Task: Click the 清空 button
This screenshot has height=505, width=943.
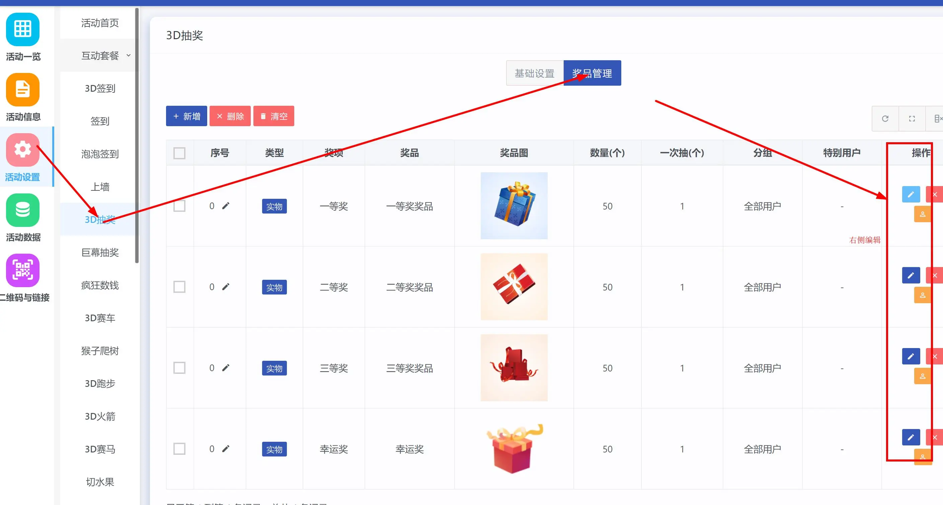Action: click(x=273, y=116)
